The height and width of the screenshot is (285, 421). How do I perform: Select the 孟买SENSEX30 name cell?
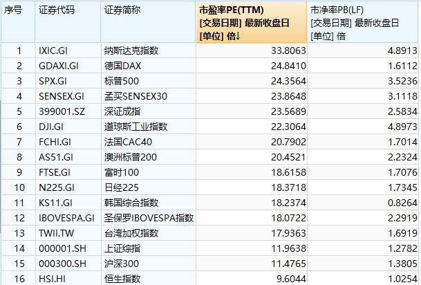(148, 96)
